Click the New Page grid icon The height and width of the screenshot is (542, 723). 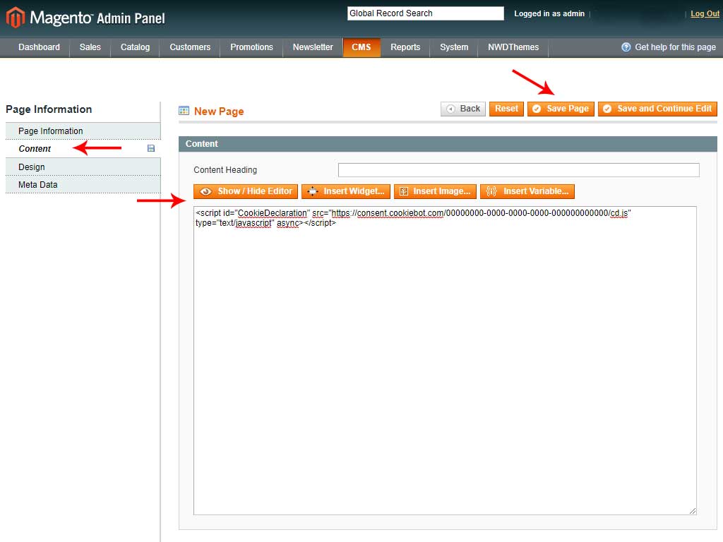click(184, 111)
